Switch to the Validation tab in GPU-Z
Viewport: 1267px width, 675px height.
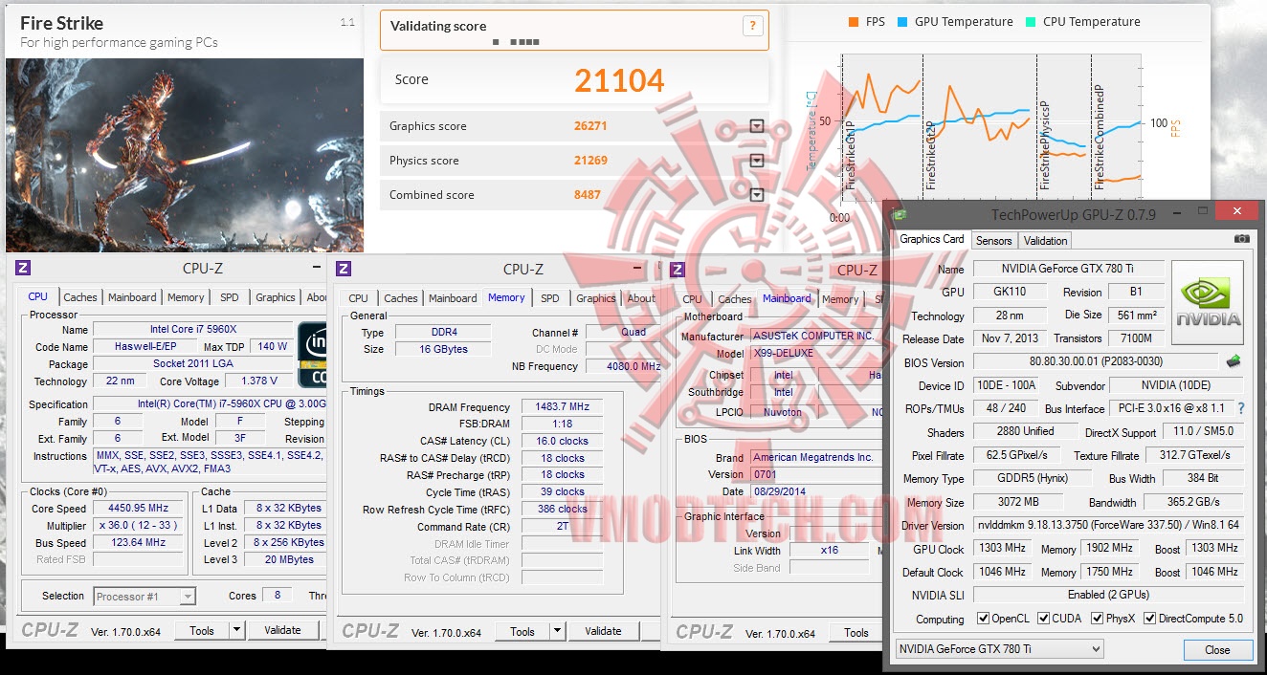pyautogui.click(x=1045, y=241)
